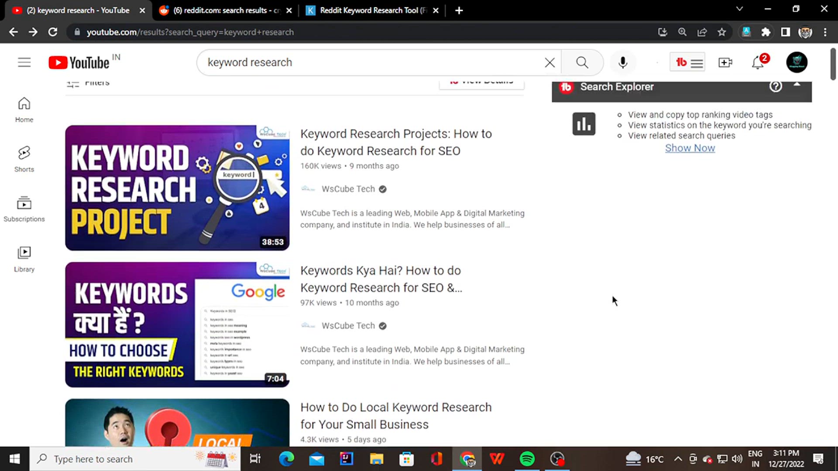
Task: Open the notifications bell
Action: (758, 62)
